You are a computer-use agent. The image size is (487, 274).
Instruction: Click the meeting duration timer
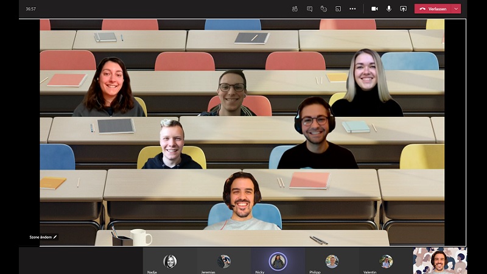(30, 9)
